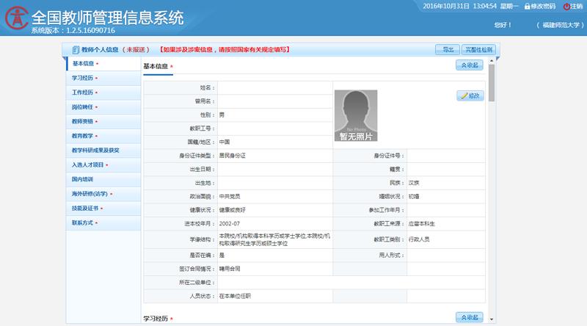Select 岗位聘任 in the sidebar
Image resolution: width=587 pixels, height=326 pixels.
pyautogui.click(x=103, y=107)
